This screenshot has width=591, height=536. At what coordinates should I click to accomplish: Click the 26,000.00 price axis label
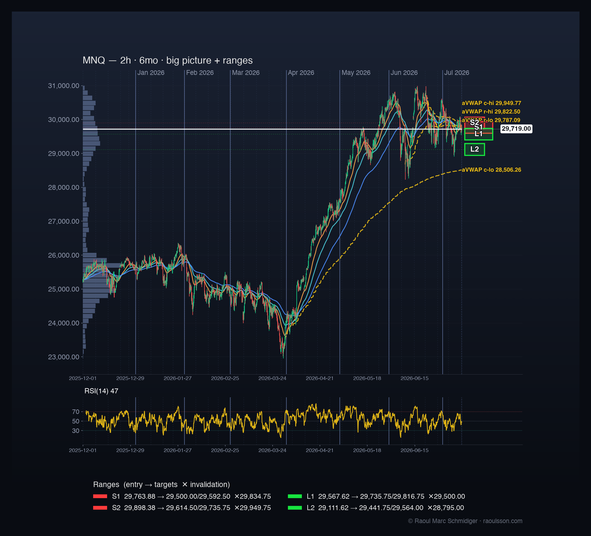pyautogui.click(x=64, y=255)
